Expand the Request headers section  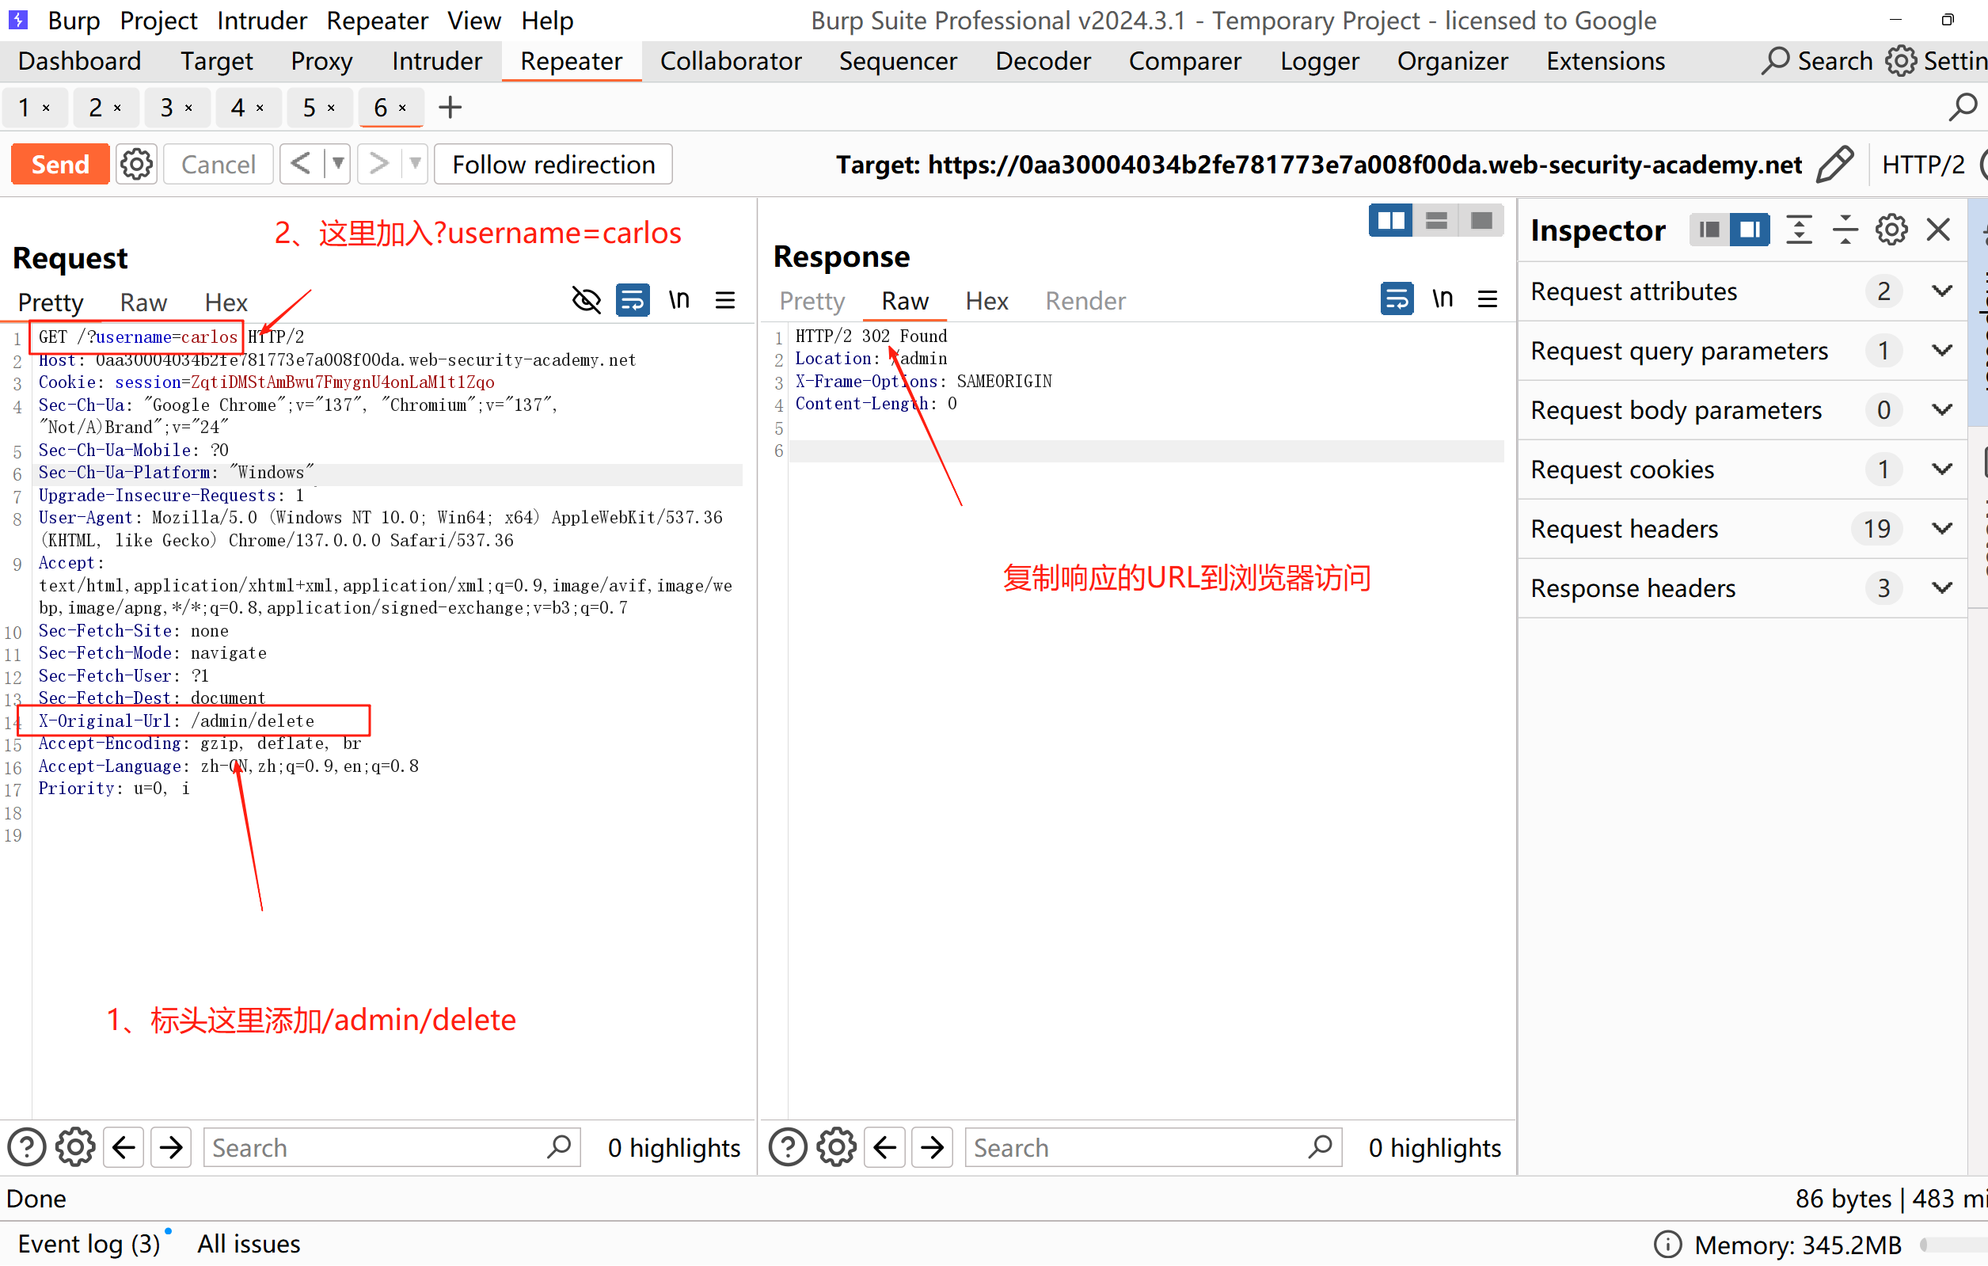[1942, 529]
